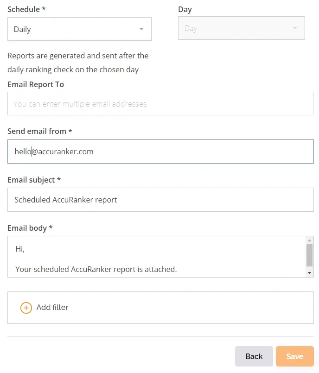Click the dropdown arrow on the Schedule selector
319x373 pixels.
[x=141, y=29]
